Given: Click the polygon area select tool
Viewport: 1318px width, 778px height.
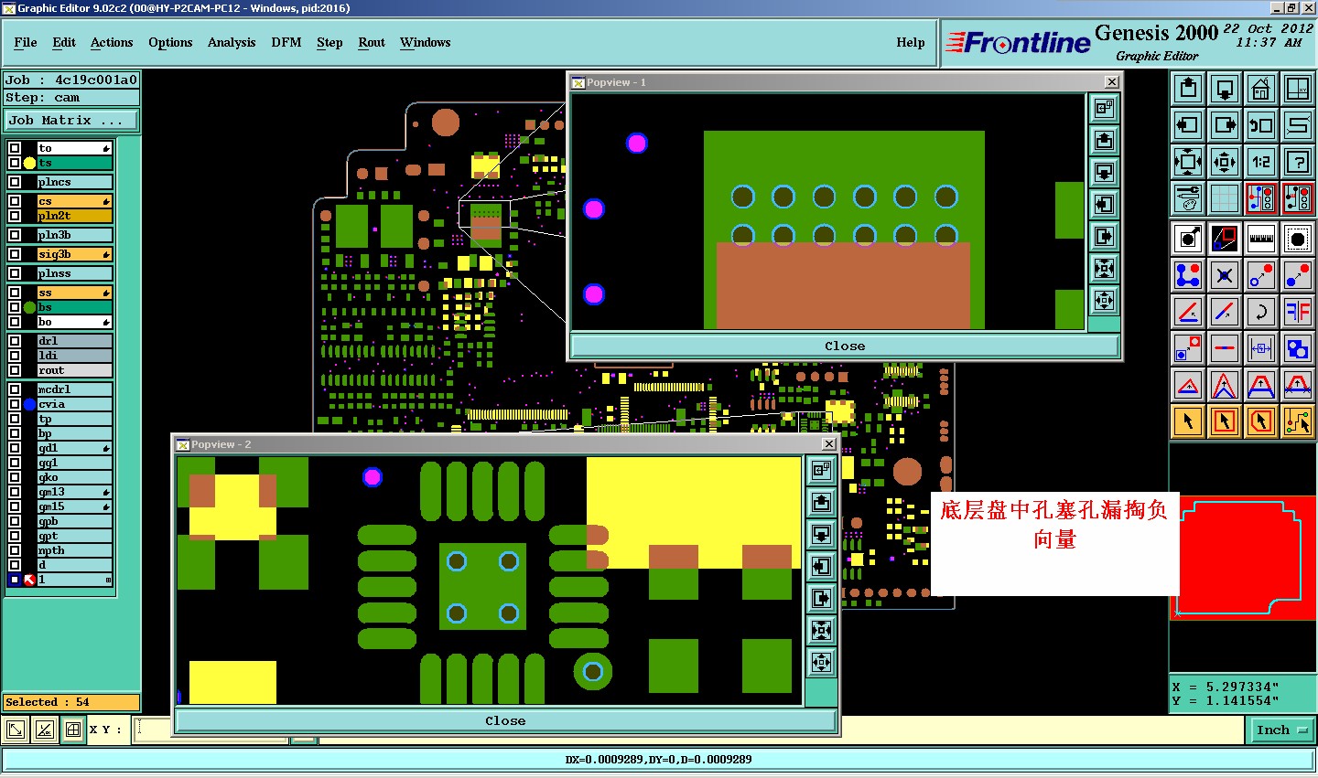Looking at the screenshot, I should click(x=1261, y=421).
